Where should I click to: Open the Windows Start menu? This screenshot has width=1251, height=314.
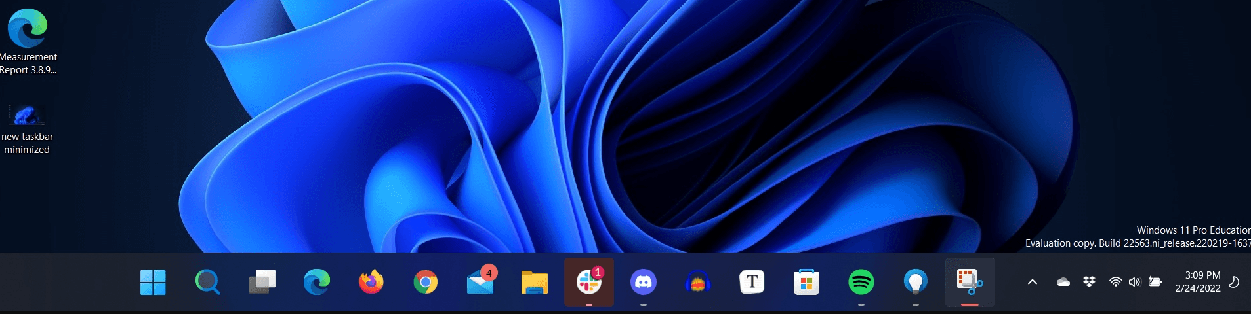(153, 283)
